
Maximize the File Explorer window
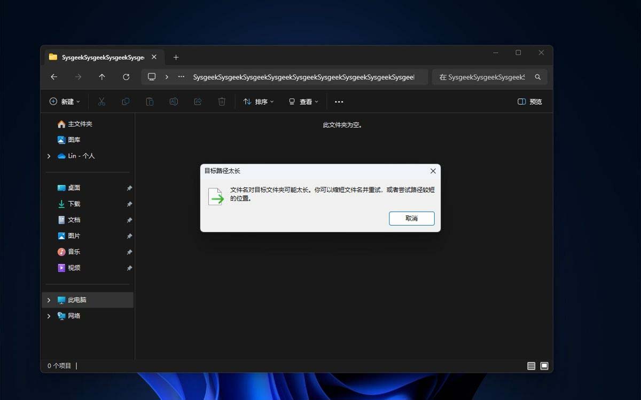tap(518, 52)
